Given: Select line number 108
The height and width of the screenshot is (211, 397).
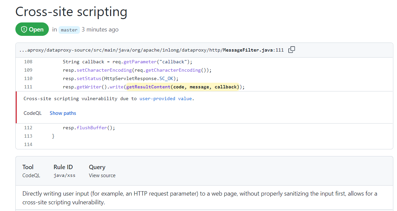Looking at the screenshot, I should [28, 62].
